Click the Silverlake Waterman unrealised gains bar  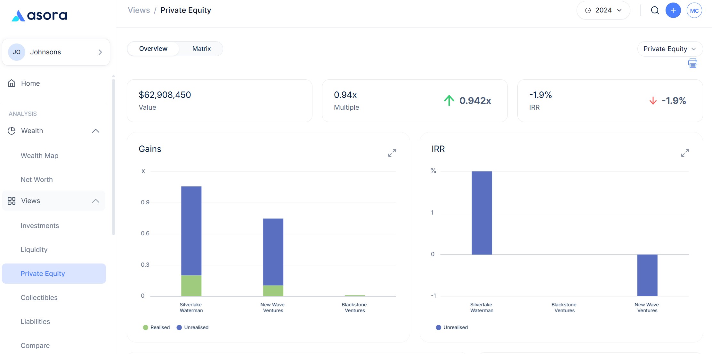tap(191, 230)
